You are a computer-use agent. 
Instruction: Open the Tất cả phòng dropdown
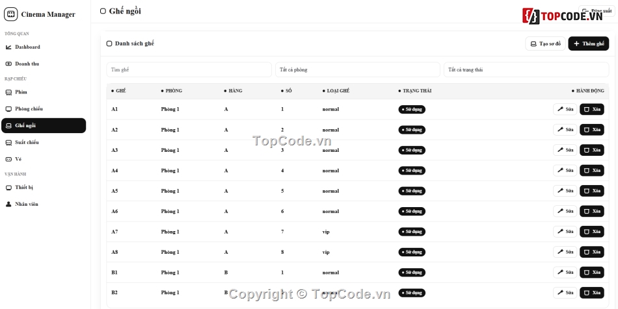(x=358, y=69)
